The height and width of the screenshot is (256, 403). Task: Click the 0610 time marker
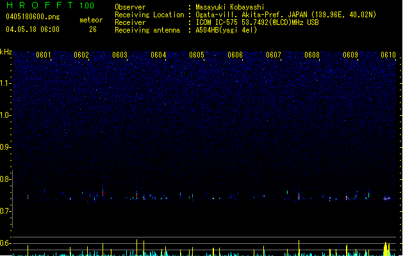pos(388,55)
